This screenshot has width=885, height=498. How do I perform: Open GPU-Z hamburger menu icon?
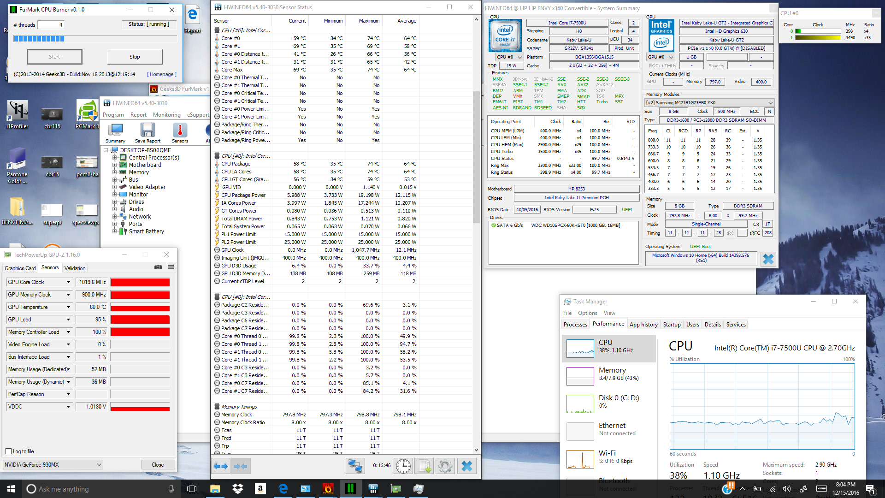(x=171, y=267)
